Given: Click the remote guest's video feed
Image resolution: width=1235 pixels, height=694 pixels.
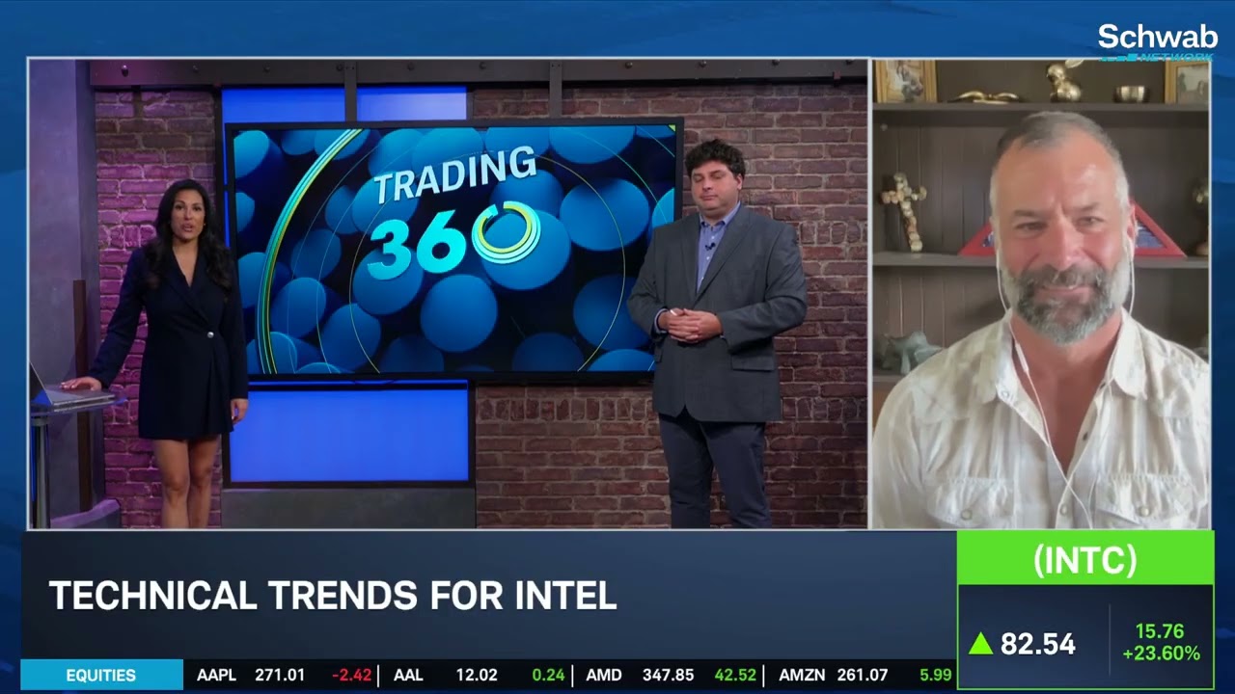Looking at the screenshot, I should tap(1041, 294).
